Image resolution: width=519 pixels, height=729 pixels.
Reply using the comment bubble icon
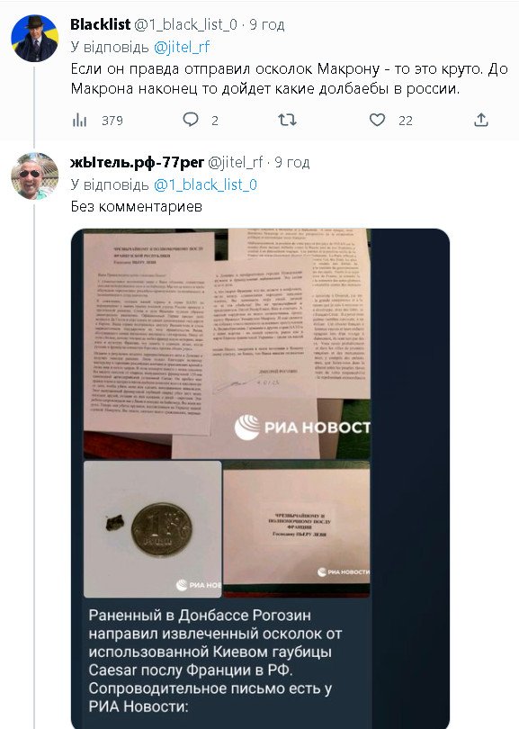tap(191, 120)
